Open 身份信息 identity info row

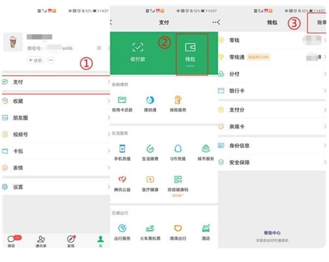pos(272,145)
